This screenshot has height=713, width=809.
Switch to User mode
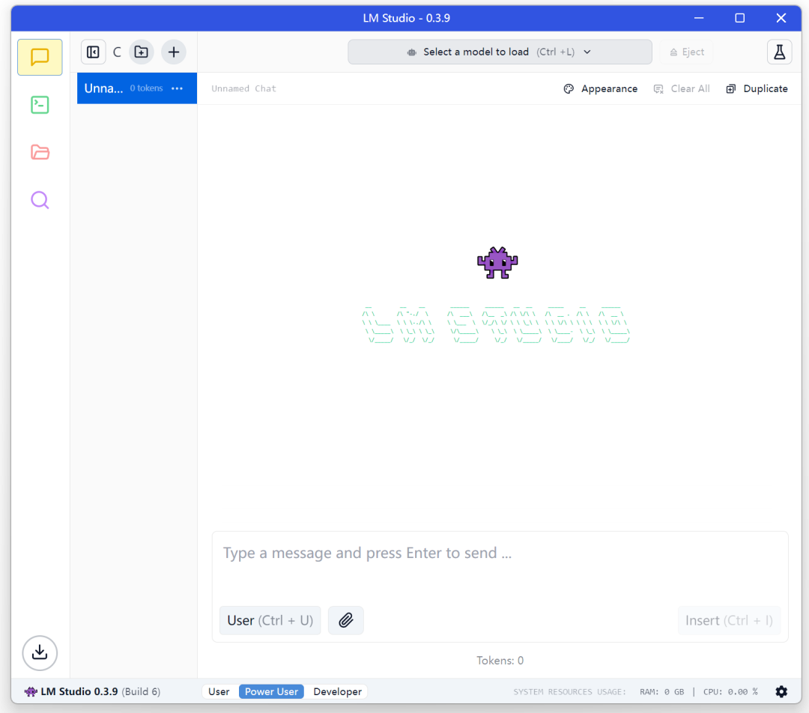[x=219, y=691]
